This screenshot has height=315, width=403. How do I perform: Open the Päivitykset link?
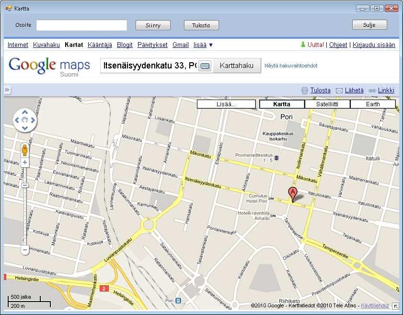point(152,45)
